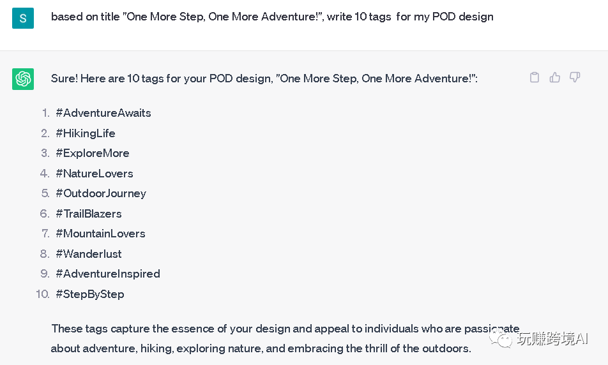Click the 玩赚跨境AI watermark text
The height and width of the screenshot is (365, 608).
(552, 339)
